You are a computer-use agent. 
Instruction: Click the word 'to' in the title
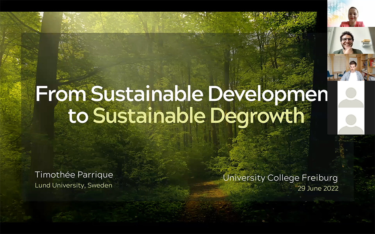[x=78, y=116]
